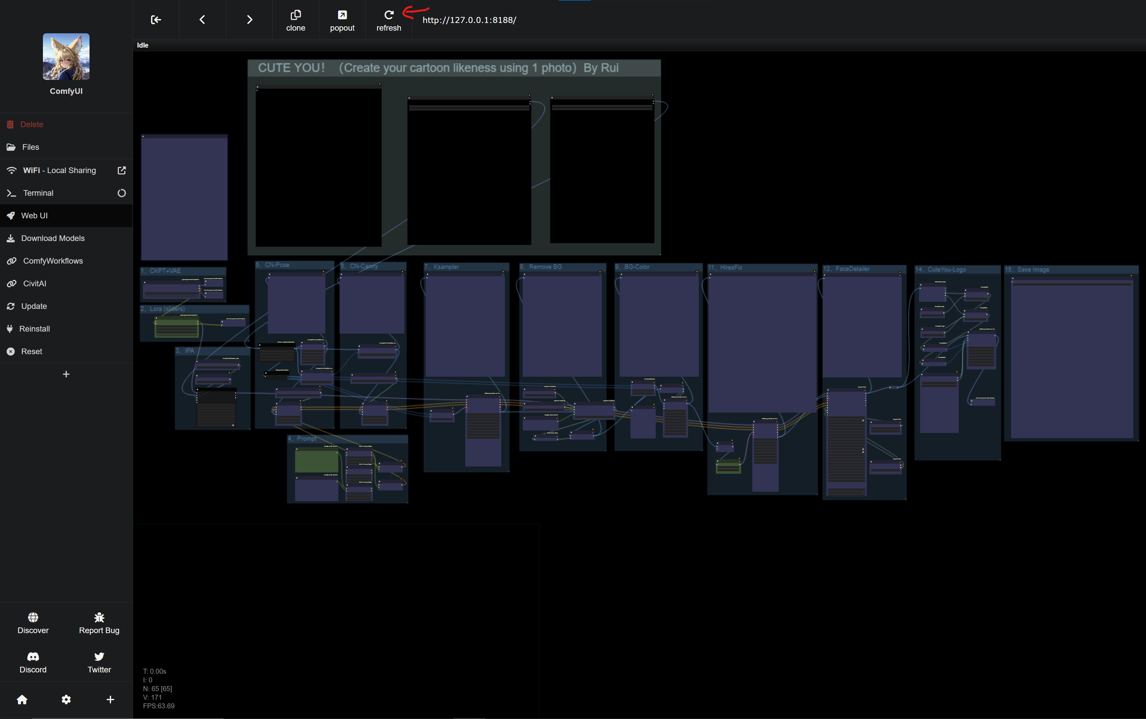Select the 3. IPA group header

[213, 351]
